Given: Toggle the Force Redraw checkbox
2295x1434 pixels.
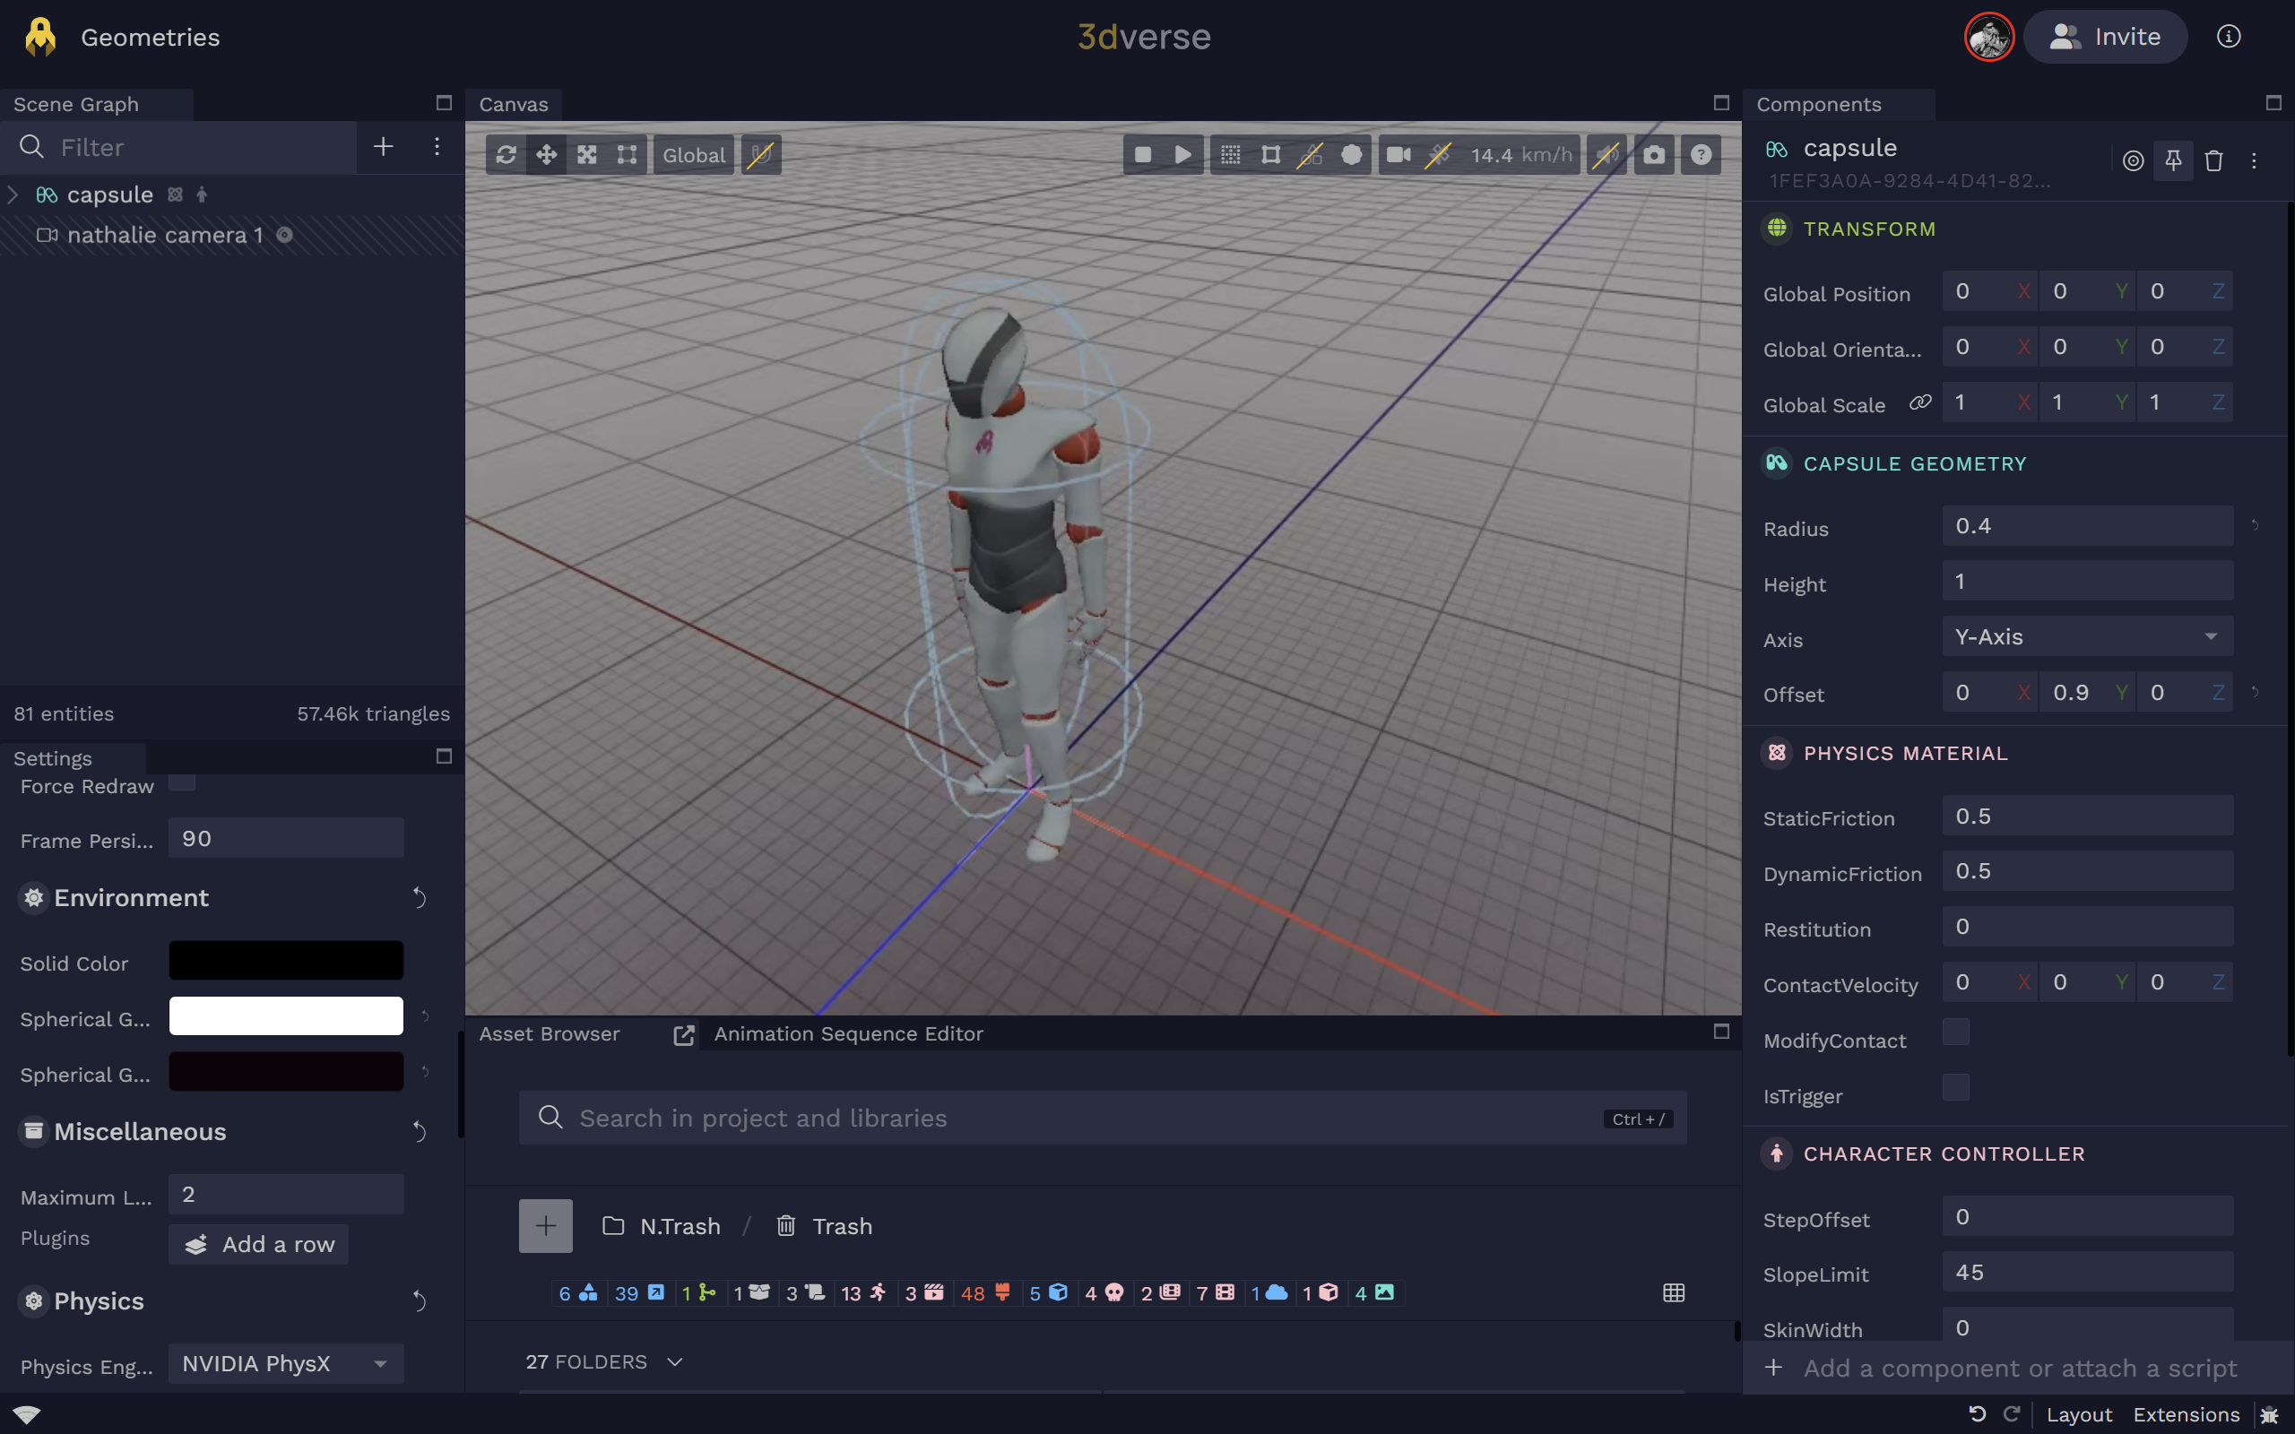Looking at the screenshot, I should [182, 782].
